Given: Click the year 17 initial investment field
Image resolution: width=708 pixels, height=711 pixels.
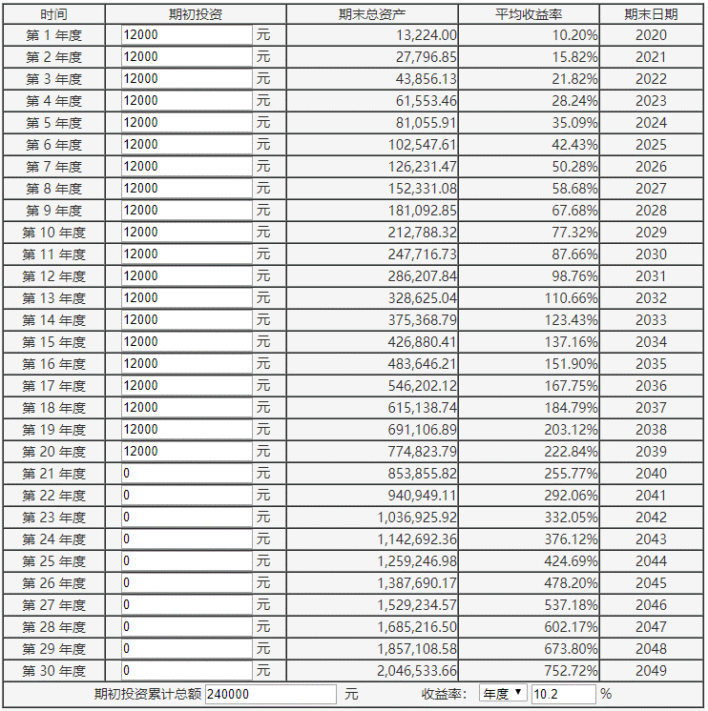Looking at the screenshot, I should click(x=186, y=385).
